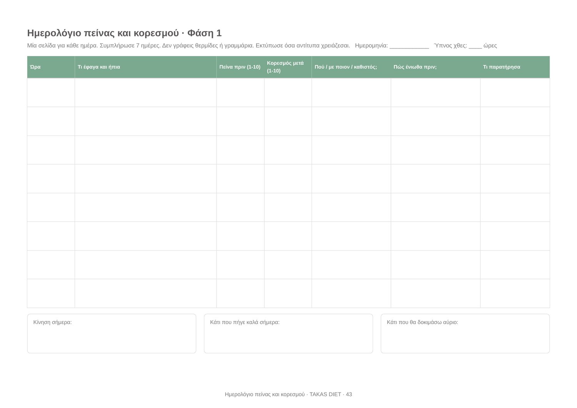Click the 'Κάτι που πήγε καλά σήμερα:' box
This screenshot has width=577, height=408.
pyautogui.click(x=288, y=333)
